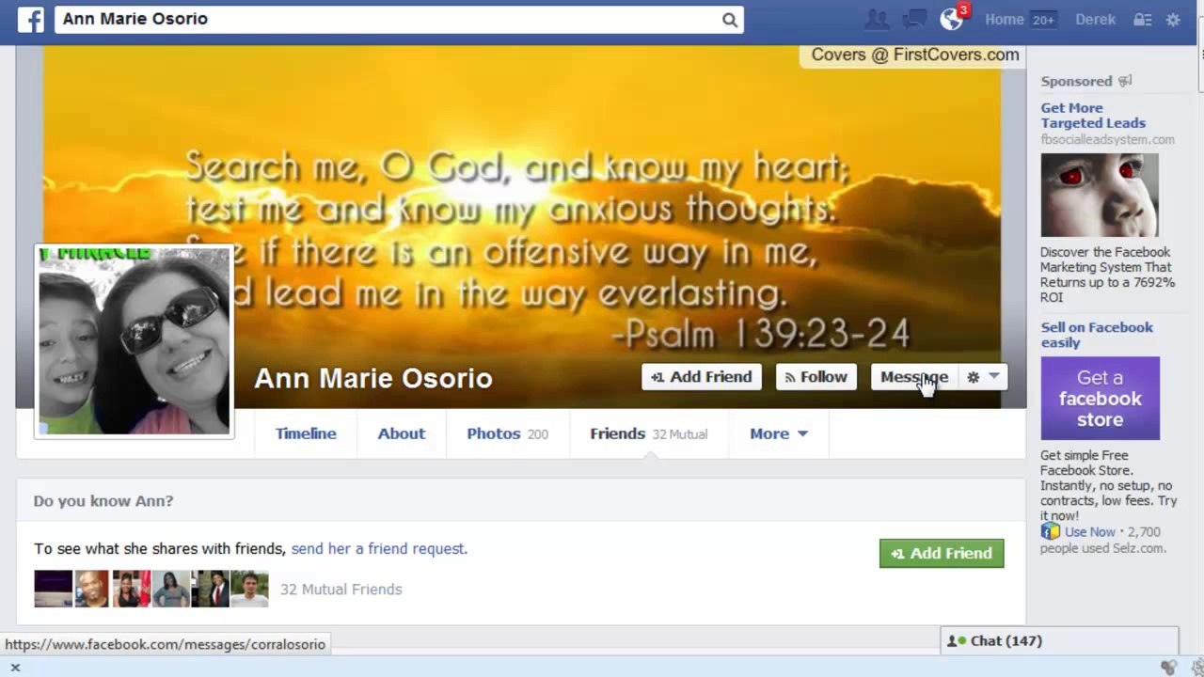Open the notifications globe icon
1204x677 pixels.
click(x=951, y=20)
